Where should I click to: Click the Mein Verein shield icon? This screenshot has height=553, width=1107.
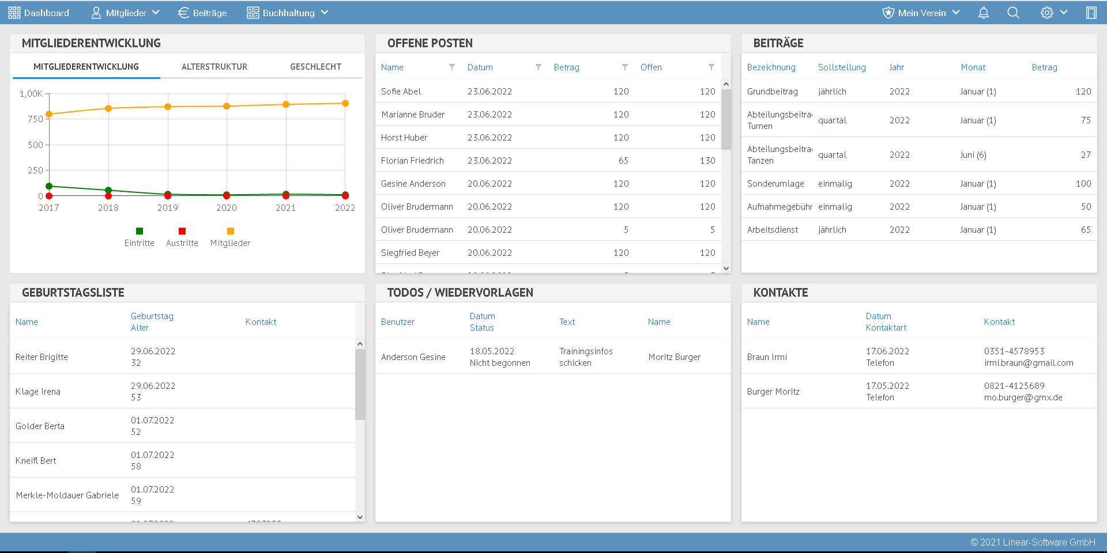(x=888, y=13)
